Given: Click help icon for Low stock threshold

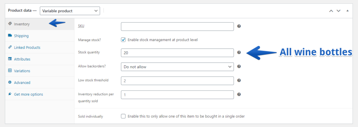Looking at the screenshot, I should pos(239,80).
